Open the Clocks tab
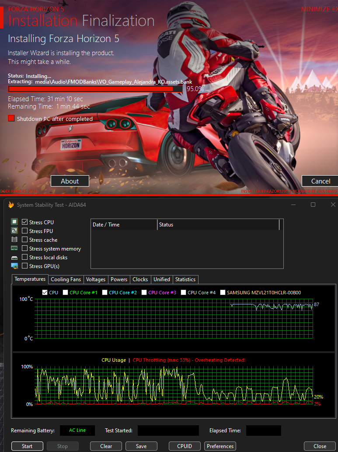This screenshot has height=452, width=338. [x=140, y=279]
